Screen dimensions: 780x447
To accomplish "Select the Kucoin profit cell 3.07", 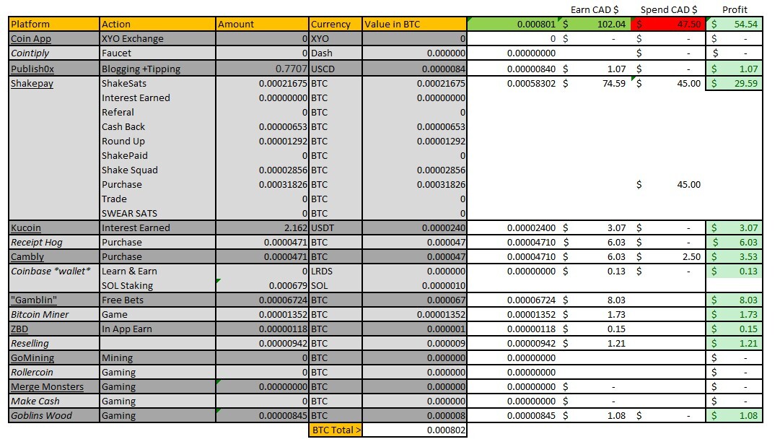I will pyautogui.click(x=735, y=228).
